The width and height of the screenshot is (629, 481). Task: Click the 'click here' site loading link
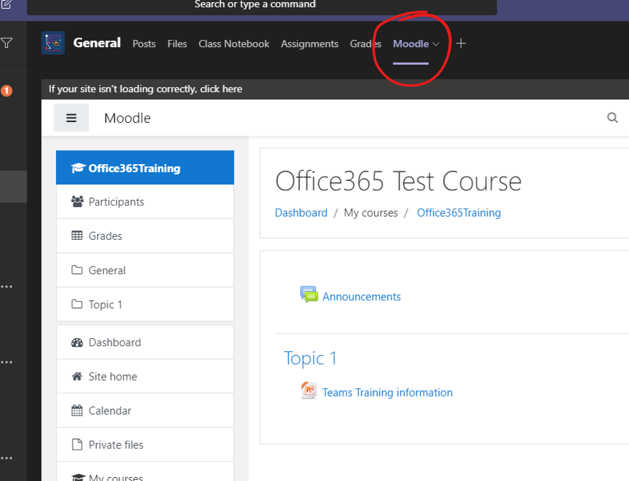coord(221,89)
